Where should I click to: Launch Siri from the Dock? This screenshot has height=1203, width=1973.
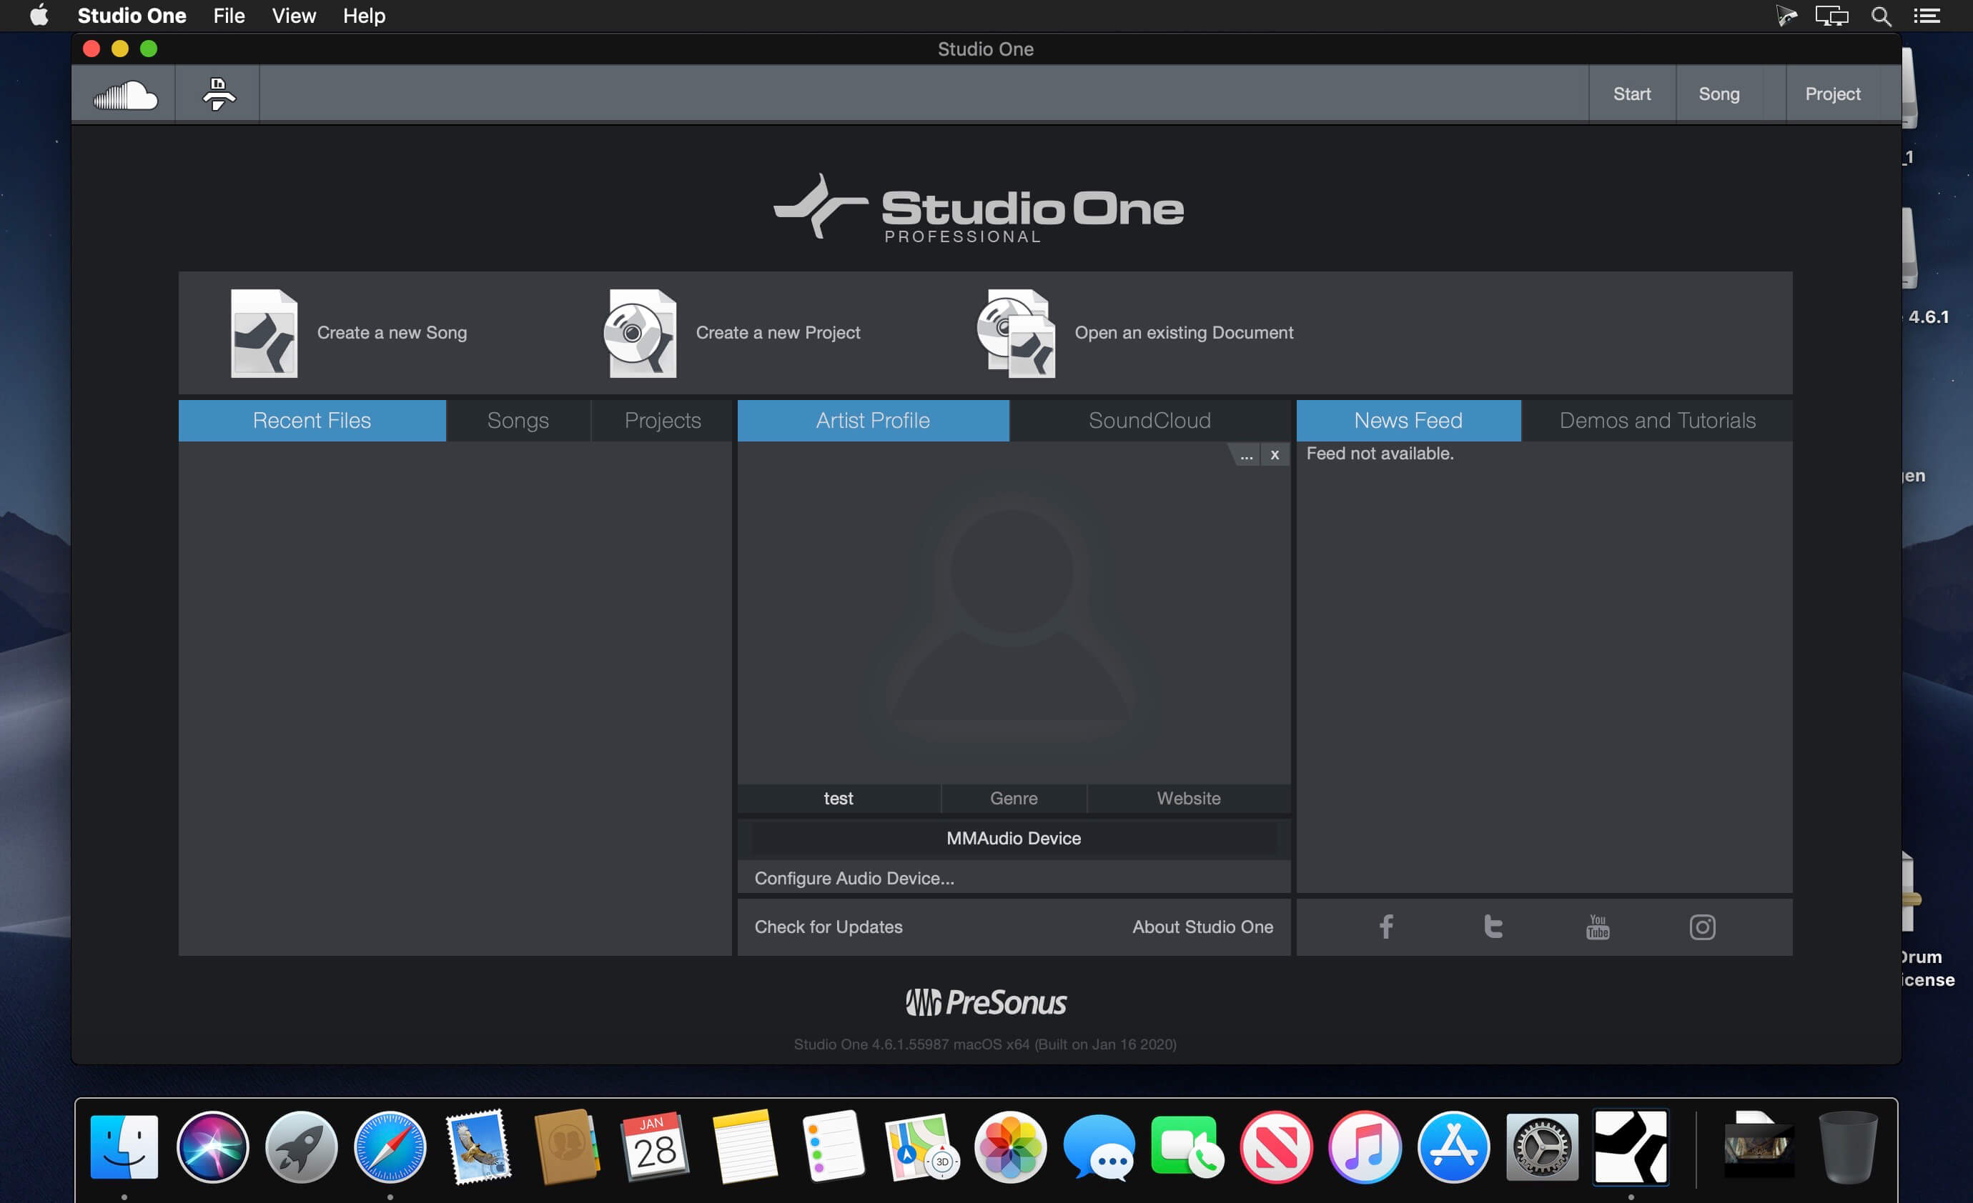point(212,1147)
